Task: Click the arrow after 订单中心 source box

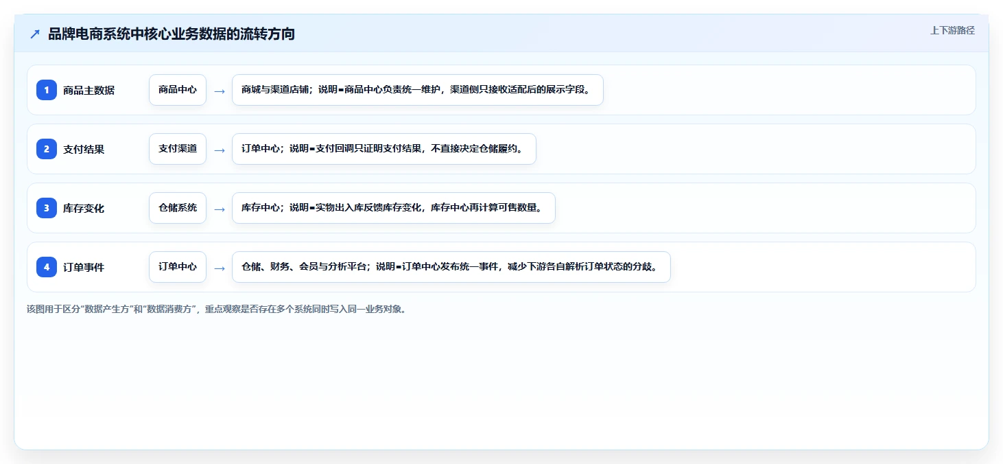Action: click(220, 268)
